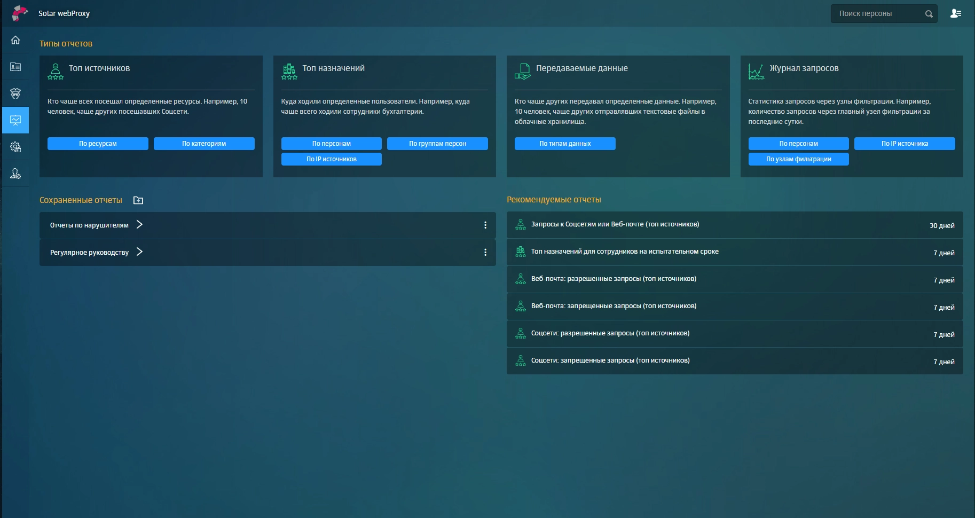
Task: Click the По типам данных button
Action: [565, 144]
